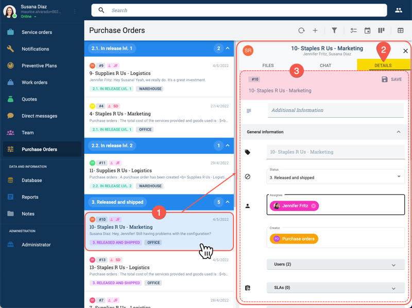Switch to the CHAT tab
Screen dimensions: 412x308
click(325, 66)
